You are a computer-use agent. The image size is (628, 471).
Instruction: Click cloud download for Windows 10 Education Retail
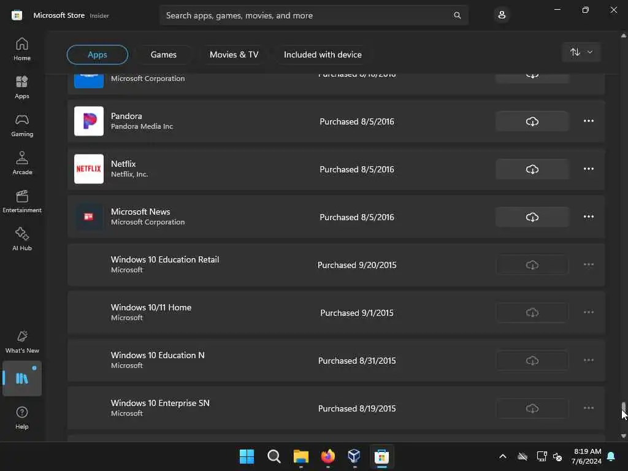[x=532, y=265]
